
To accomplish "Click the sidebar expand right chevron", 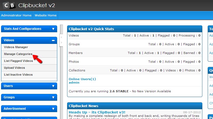I will (x=62, y=43).
